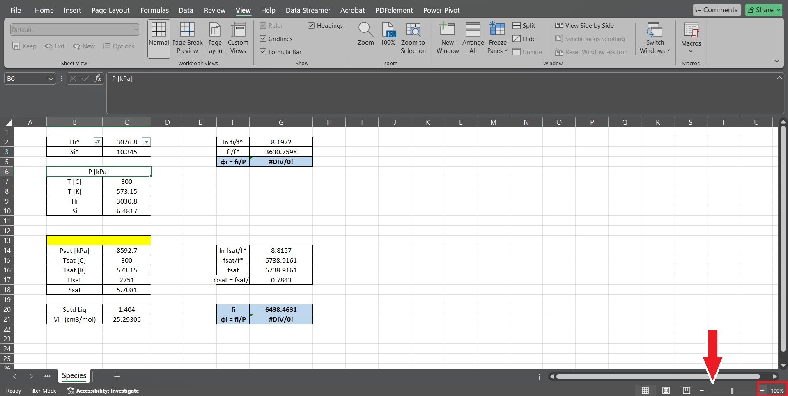Screen dimensions: 788x396
Task: Switch to the Data tab
Action: (x=186, y=10)
